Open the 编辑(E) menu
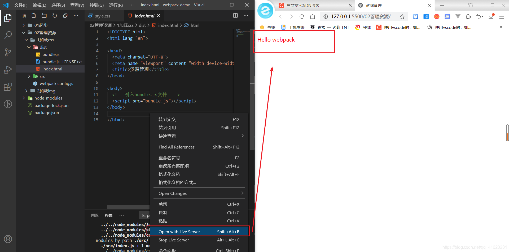 coord(39,5)
